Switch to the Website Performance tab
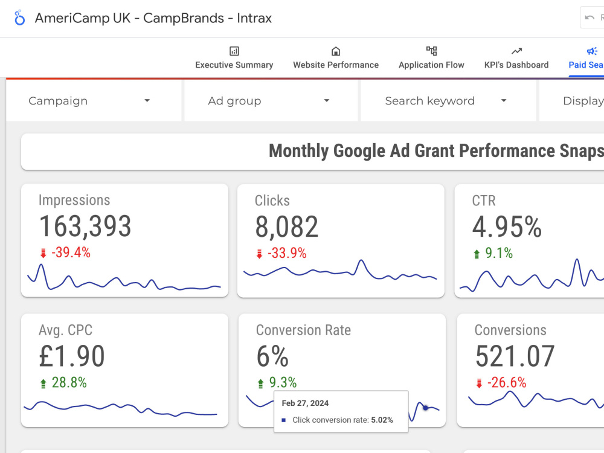The image size is (604, 453). pos(336,65)
